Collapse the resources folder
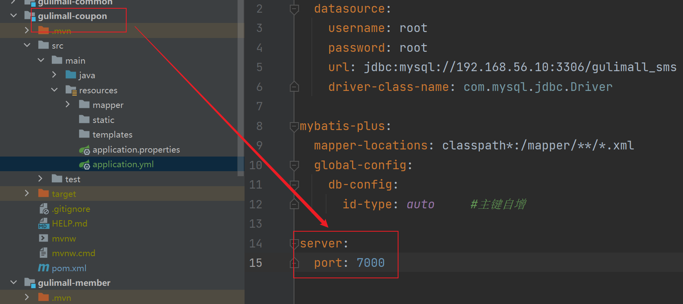This screenshot has height=304, width=683. pos(54,90)
